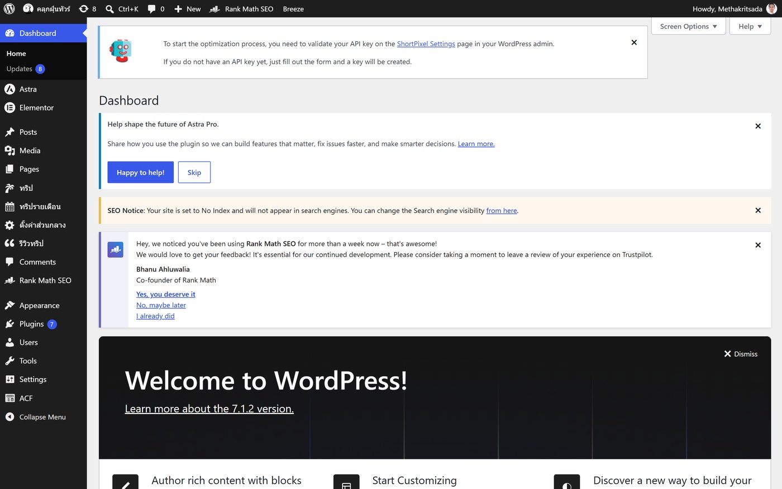782x489 pixels.
Task: Dismiss the SEO Notice banner
Action: (758, 211)
